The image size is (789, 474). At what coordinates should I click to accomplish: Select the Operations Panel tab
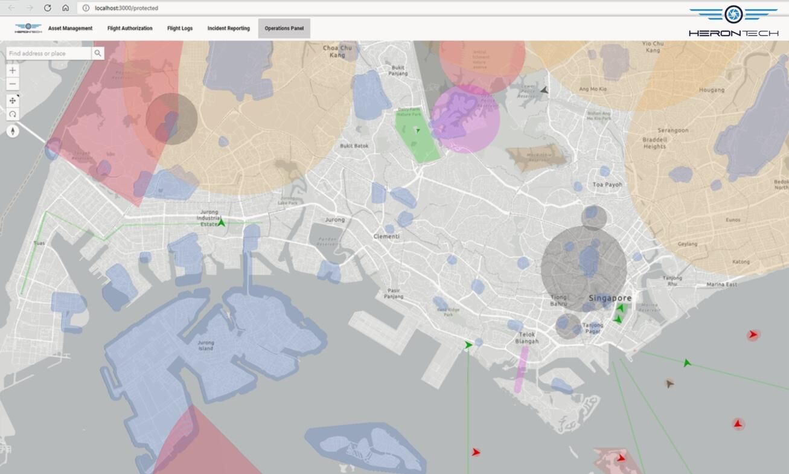coord(284,28)
